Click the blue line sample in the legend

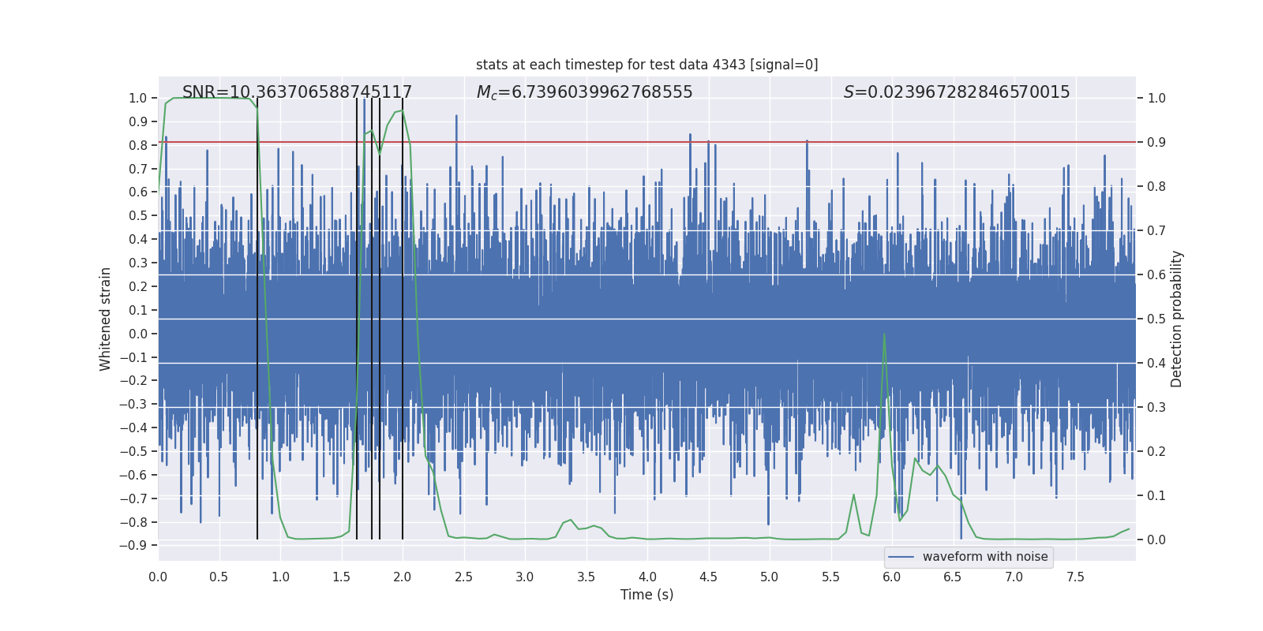tap(901, 557)
